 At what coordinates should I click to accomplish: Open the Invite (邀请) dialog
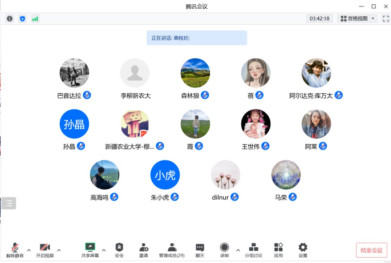(143, 250)
